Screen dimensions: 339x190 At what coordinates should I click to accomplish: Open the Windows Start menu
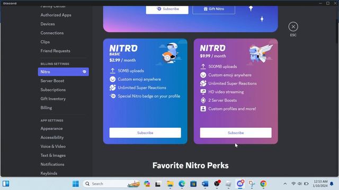click(x=76, y=184)
